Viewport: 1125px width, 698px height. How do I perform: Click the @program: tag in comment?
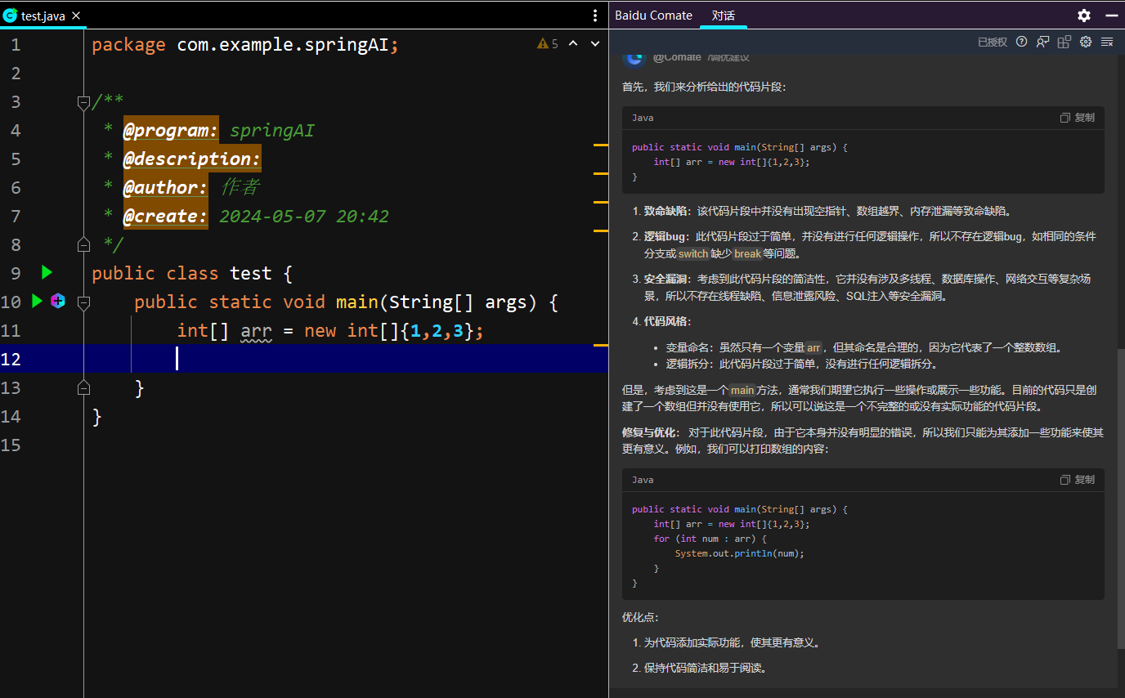pos(171,130)
